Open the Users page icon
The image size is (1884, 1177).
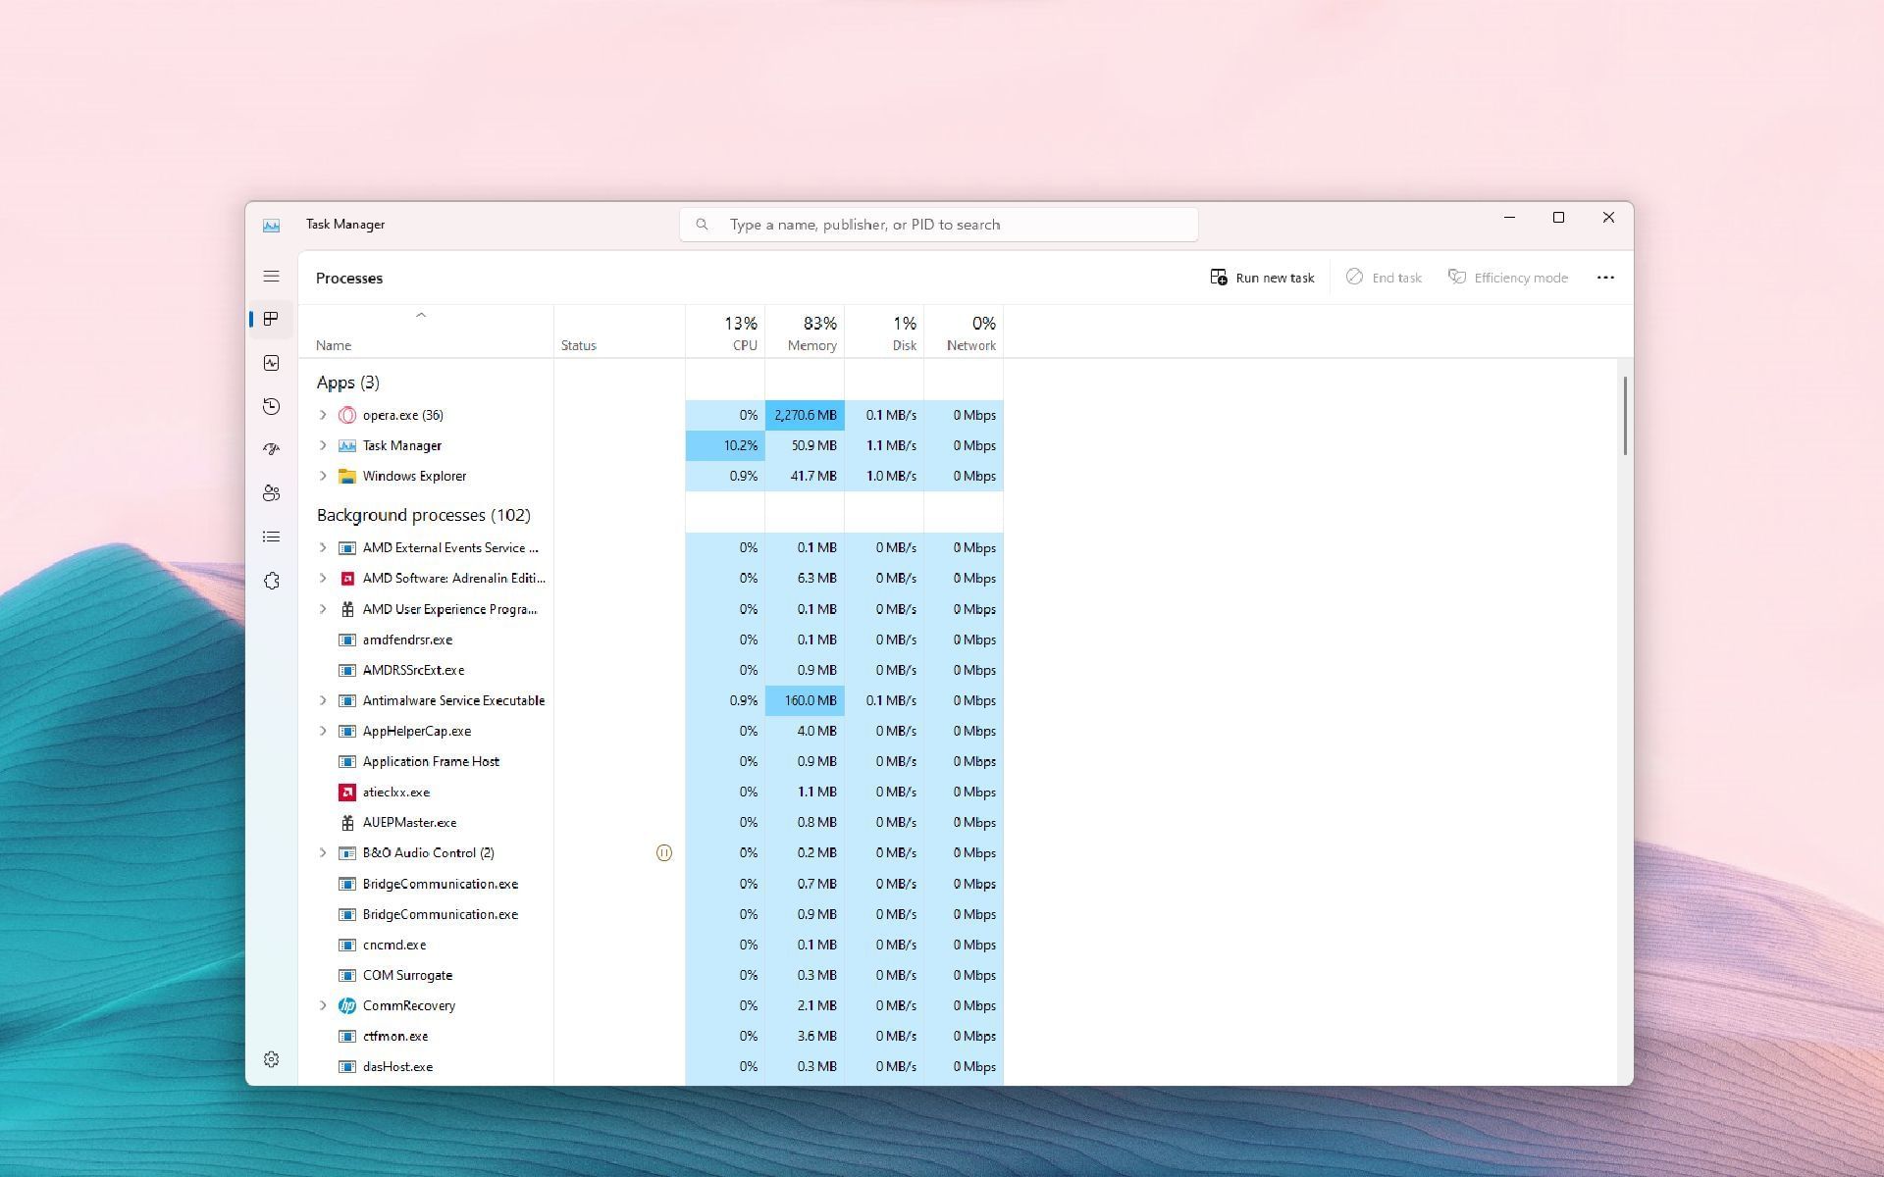pos(272,493)
